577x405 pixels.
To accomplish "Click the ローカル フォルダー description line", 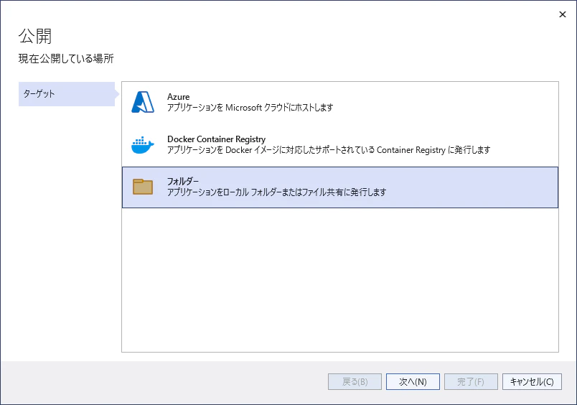I will [x=277, y=192].
